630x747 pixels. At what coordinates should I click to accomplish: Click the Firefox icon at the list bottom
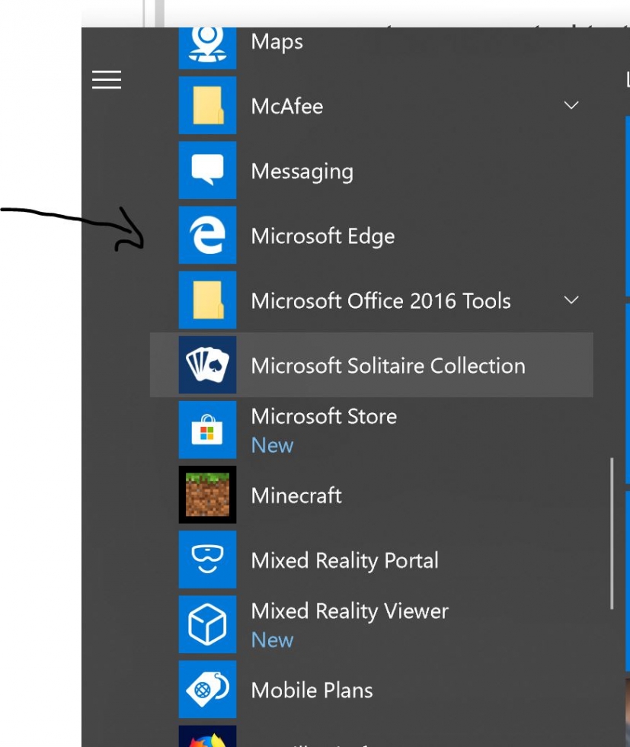(x=207, y=736)
